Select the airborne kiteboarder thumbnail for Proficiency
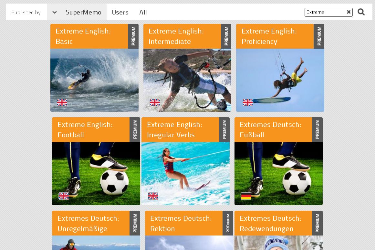 point(280,80)
